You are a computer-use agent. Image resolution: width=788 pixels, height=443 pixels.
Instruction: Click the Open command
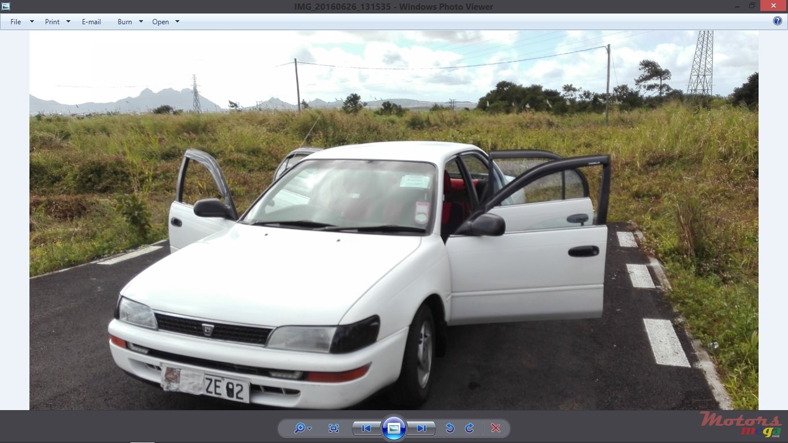160,21
